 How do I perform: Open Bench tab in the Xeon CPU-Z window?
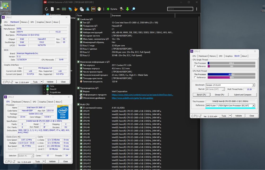click(51, 102)
